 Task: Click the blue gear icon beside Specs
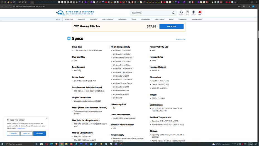coord(69,38)
